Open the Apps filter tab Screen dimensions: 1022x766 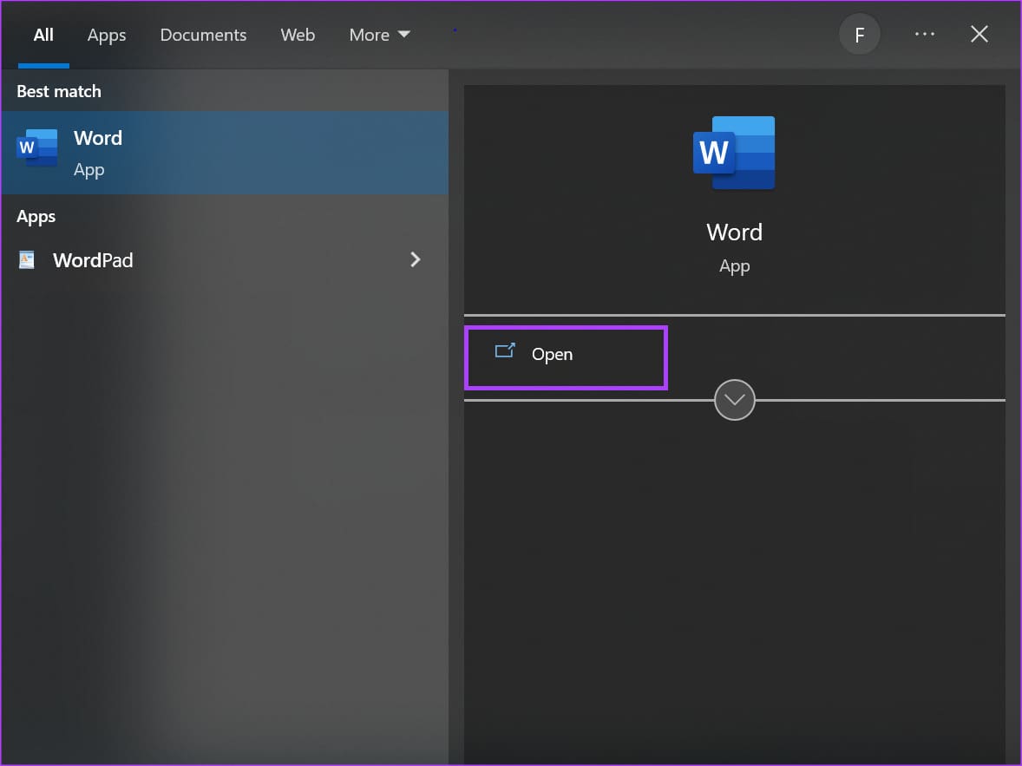pos(106,35)
